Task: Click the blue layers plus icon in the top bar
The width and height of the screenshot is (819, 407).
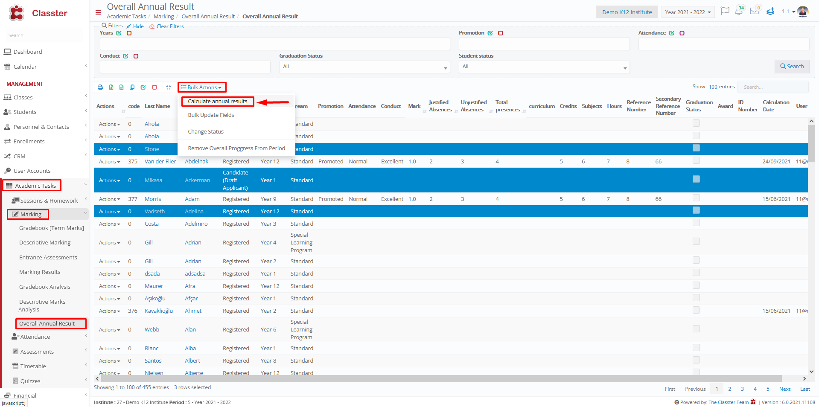Action: point(770,12)
